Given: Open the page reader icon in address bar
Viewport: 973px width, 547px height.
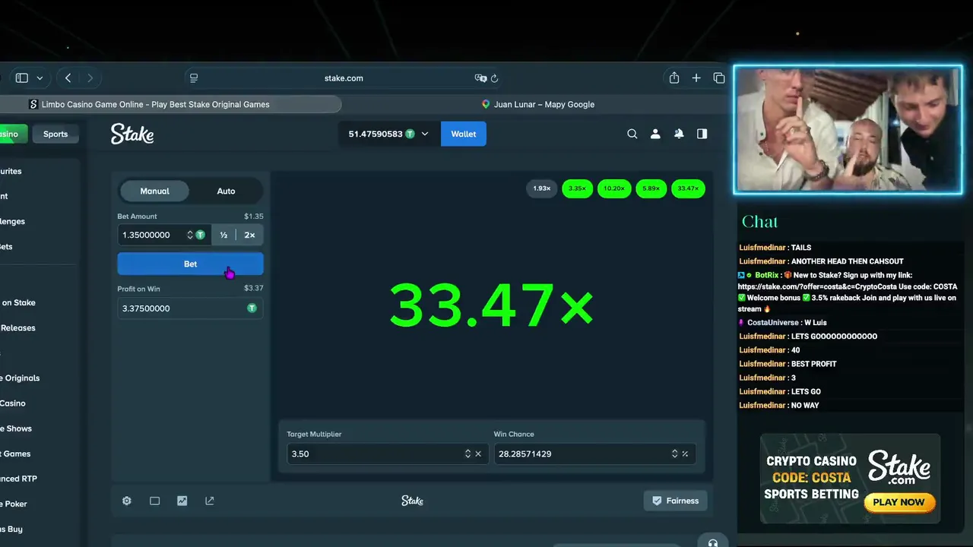Looking at the screenshot, I should pos(194,78).
